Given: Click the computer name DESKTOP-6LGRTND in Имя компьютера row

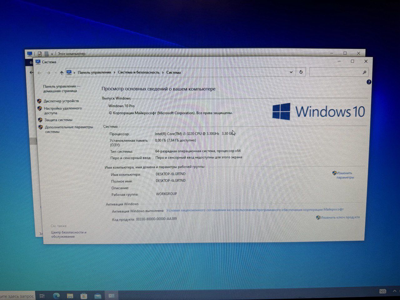Looking at the screenshot, I should tap(171, 174).
